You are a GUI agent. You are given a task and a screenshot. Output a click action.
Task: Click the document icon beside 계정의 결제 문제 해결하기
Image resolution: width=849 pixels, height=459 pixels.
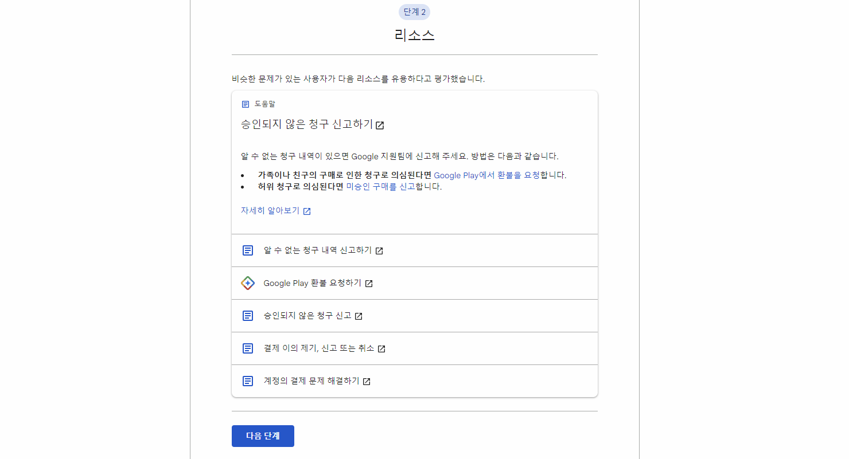[247, 380]
